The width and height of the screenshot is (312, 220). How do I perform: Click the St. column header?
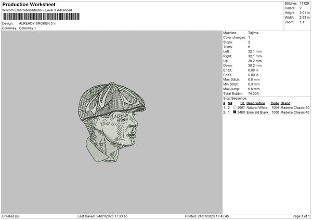tap(242, 103)
